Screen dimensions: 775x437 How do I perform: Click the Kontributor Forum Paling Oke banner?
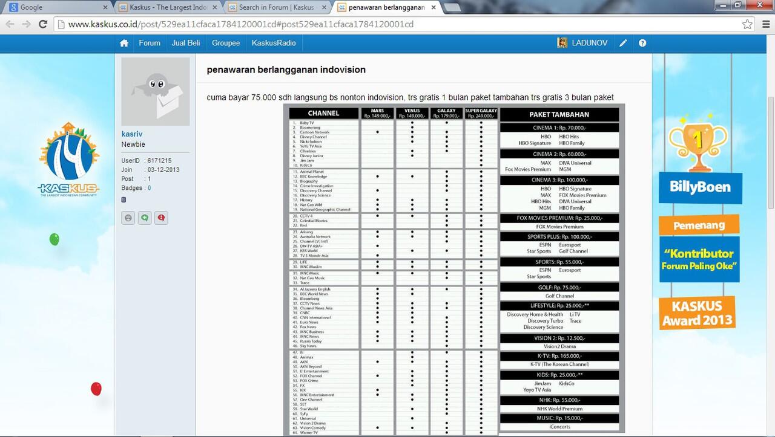(x=699, y=259)
